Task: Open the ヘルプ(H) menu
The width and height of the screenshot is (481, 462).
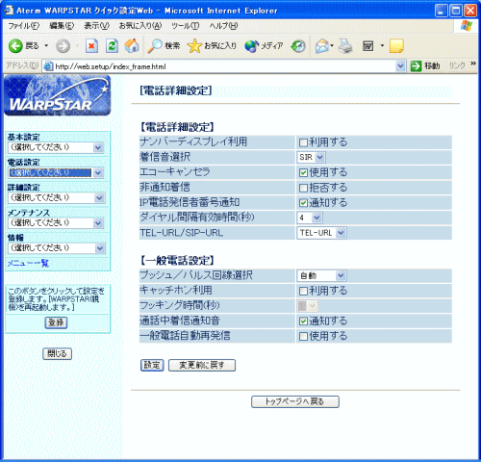Action: 223,26
